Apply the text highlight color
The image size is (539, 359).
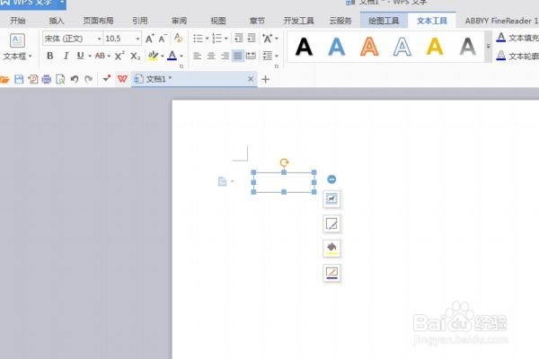[x=153, y=56]
